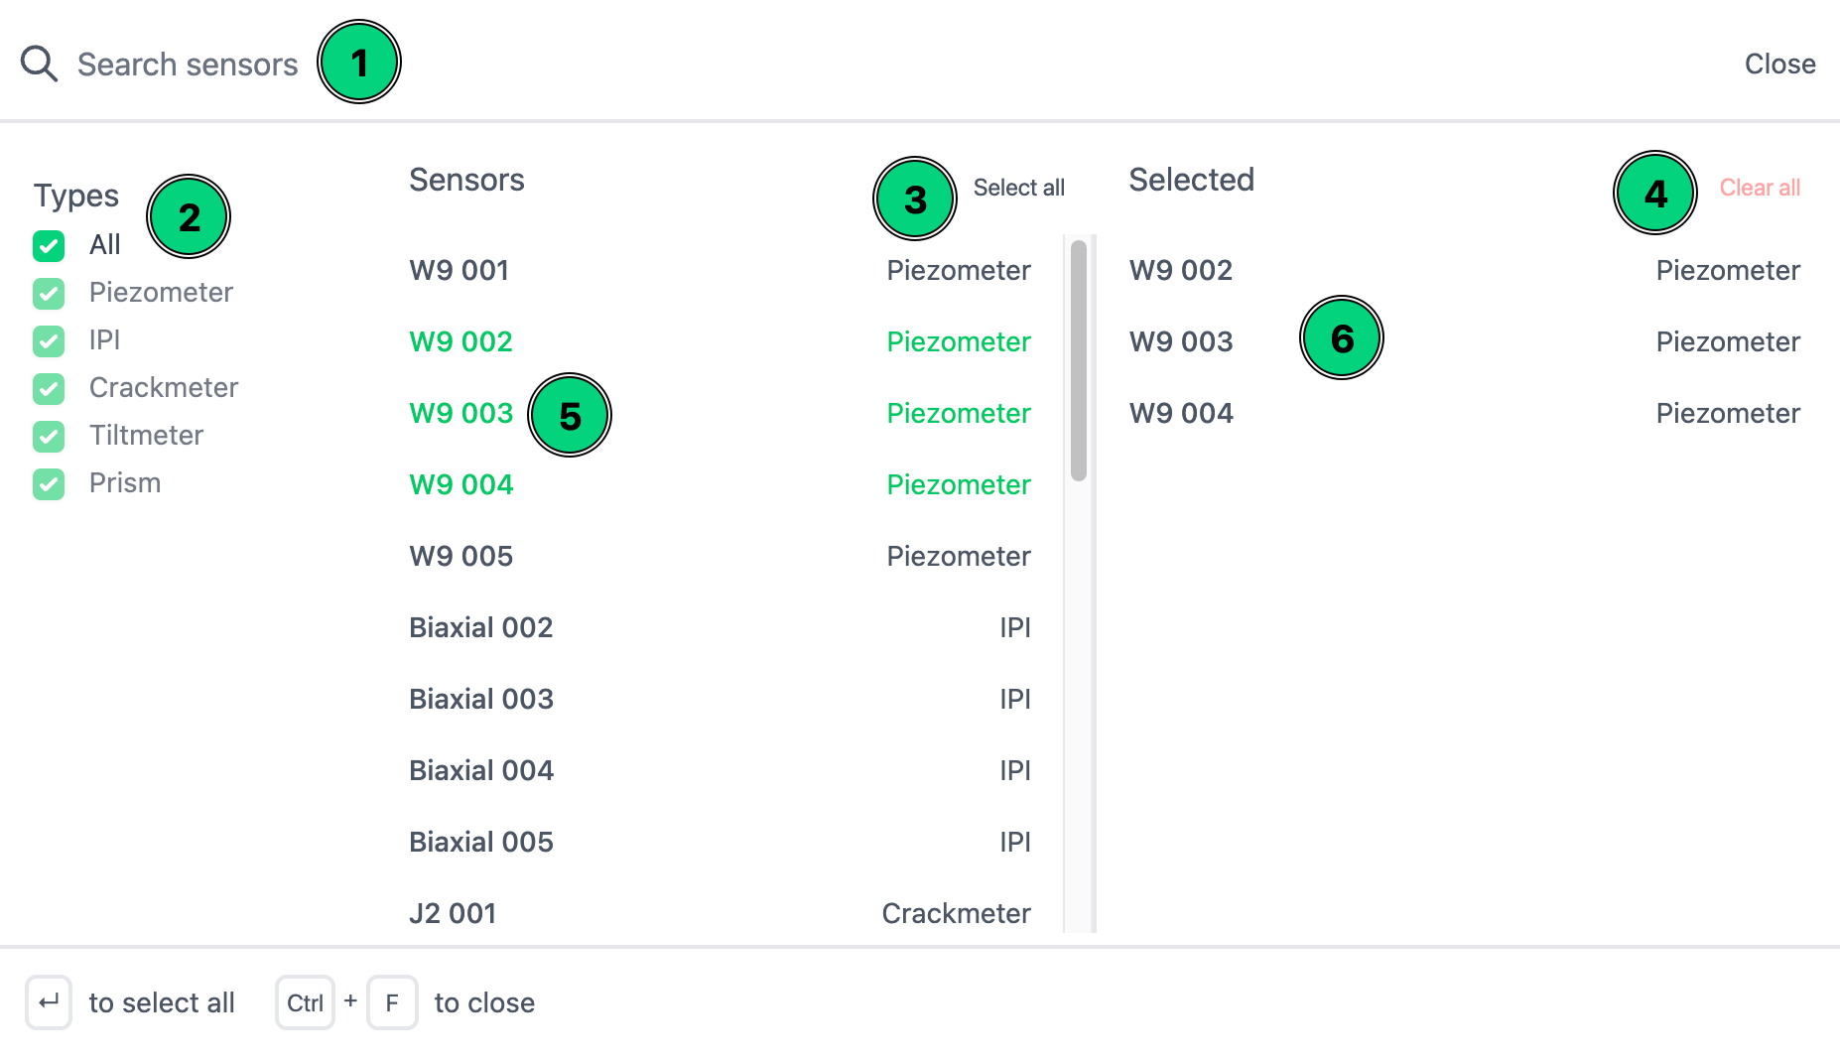Click the sensors list scrollbar thumb

[1079, 359]
